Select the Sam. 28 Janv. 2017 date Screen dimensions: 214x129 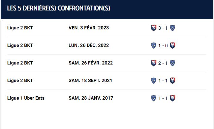pos(91,98)
